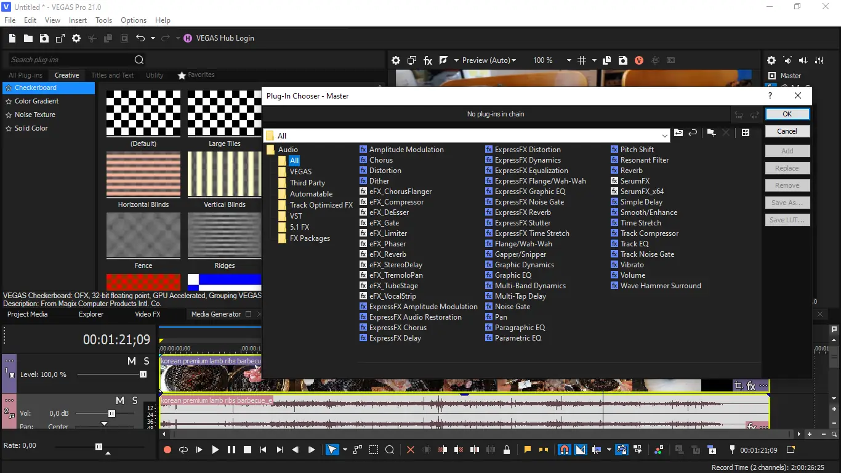Screen dimensions: 841x473
Task: Open the Preview (Auto) quality dropdown
Action: pyautogui.click(x=489, y=60)
